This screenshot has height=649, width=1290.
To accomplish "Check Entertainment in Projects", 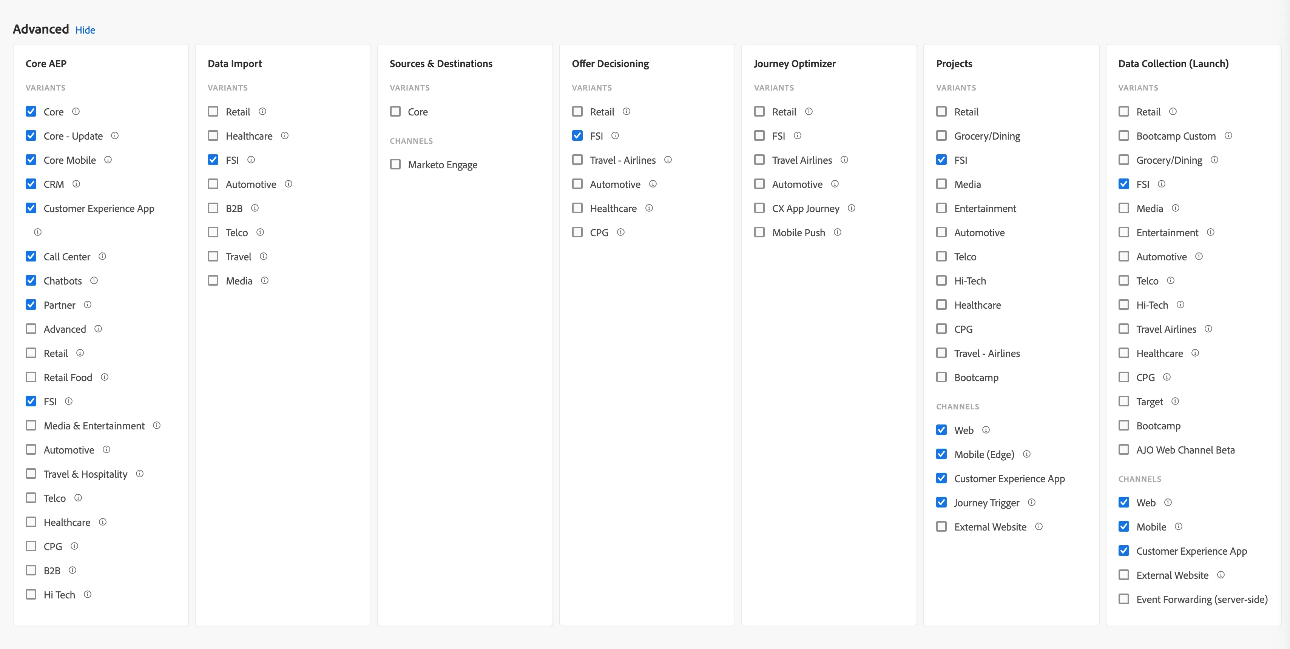I will tap(941, 208).
